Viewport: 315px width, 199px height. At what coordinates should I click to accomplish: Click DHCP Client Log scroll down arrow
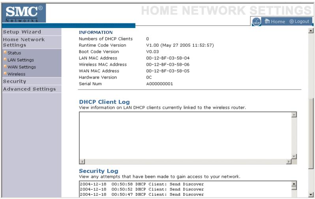pyautogui.click(x=294, y=156)
